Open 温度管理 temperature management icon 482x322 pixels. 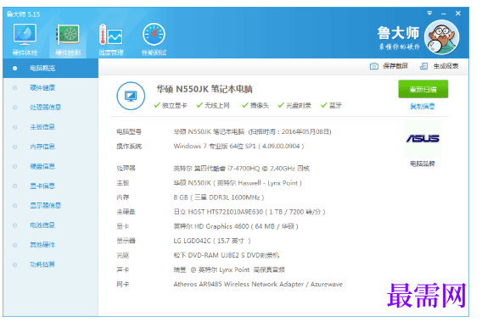pyautogui.click(x=110, y=39)
